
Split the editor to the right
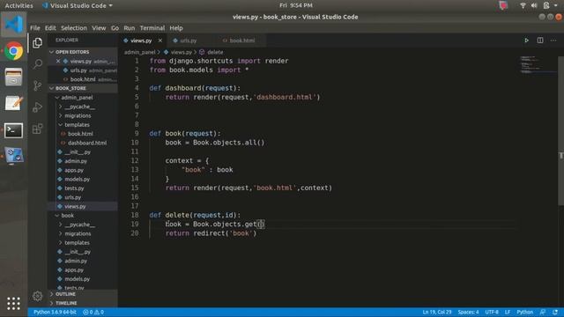pyautogui.click(x=540, y=41)
